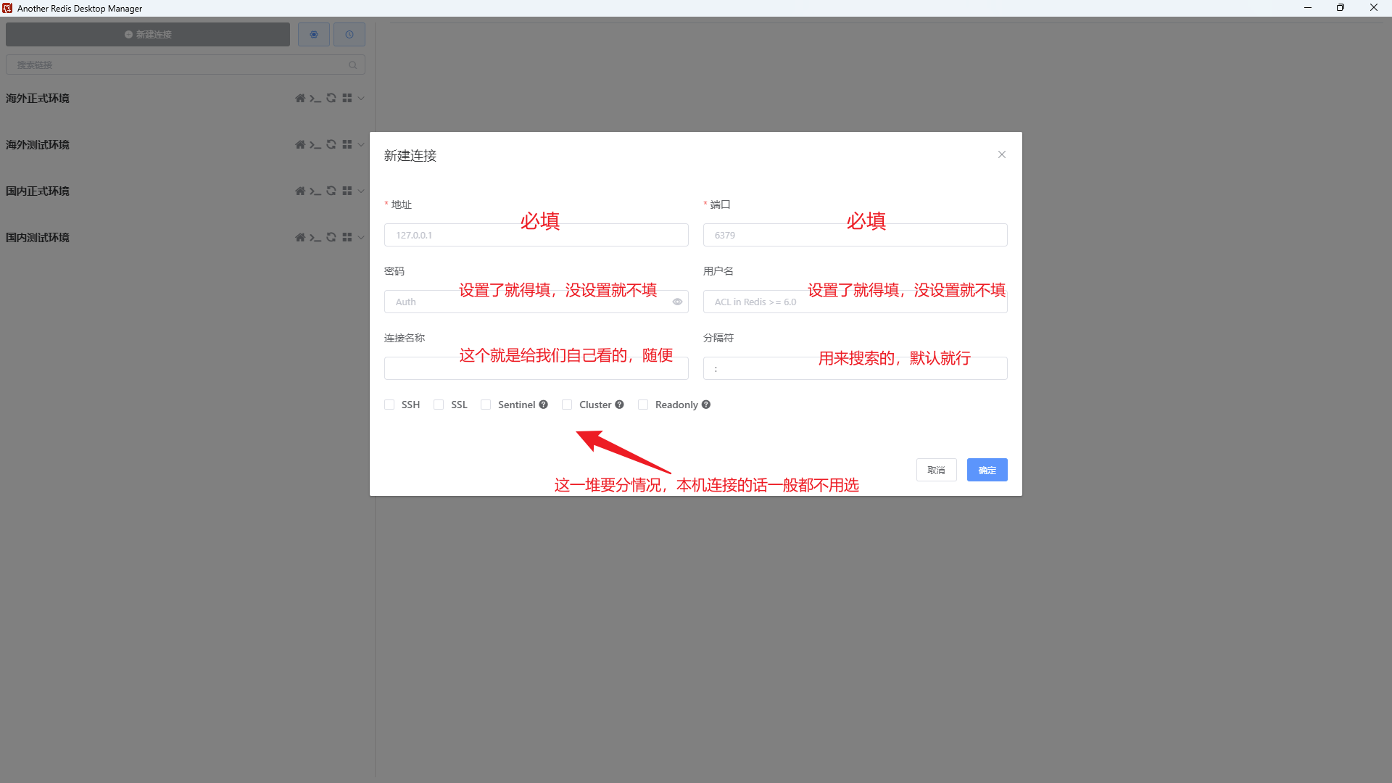Refresh the 海外正式环境 connection

click(331, 98)
